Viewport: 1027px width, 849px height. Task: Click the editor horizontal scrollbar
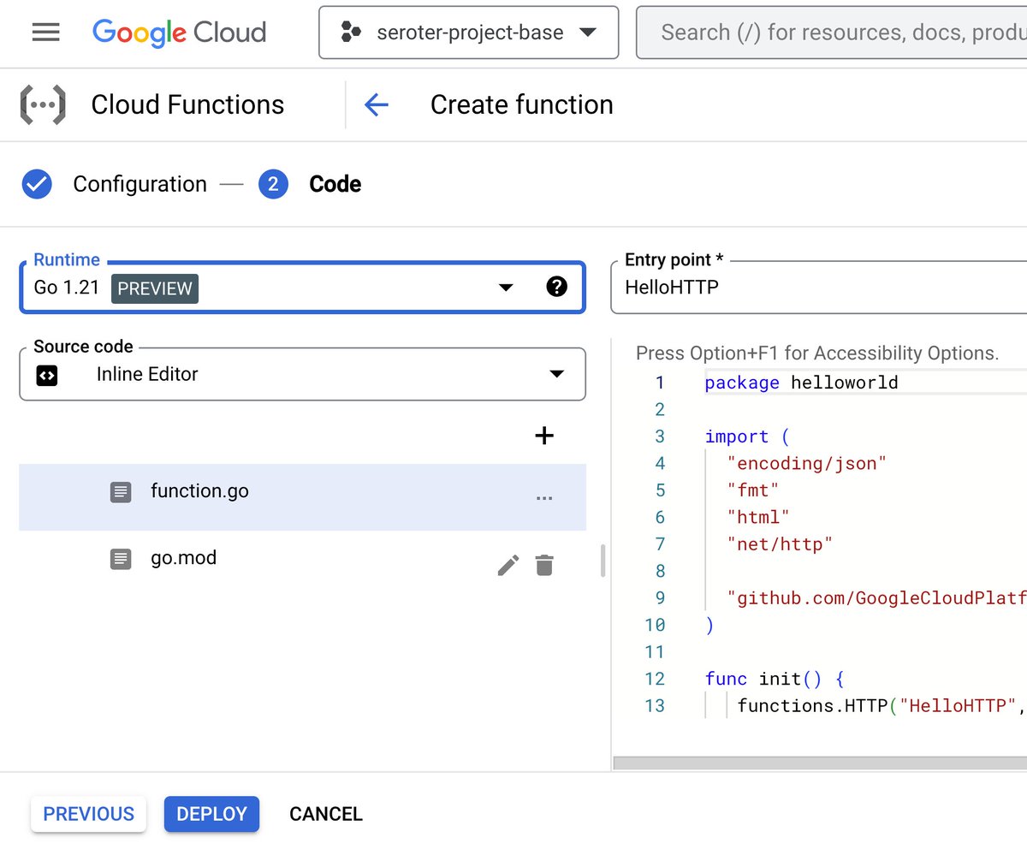(x=820, y=763)
